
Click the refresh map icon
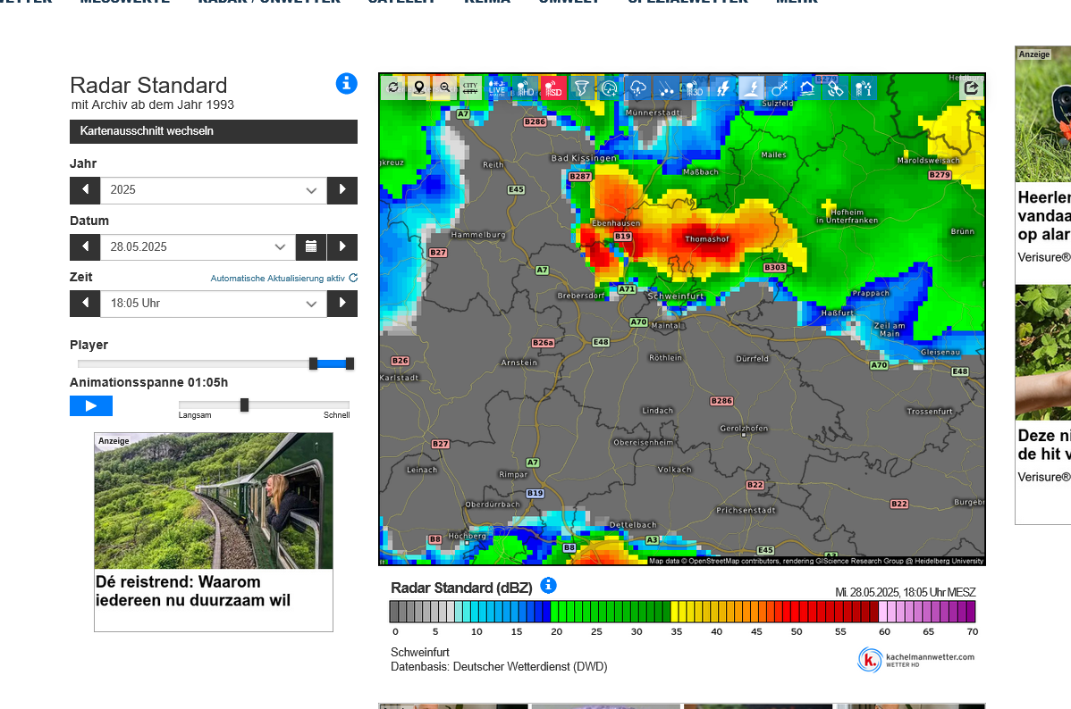click(393, 88)
